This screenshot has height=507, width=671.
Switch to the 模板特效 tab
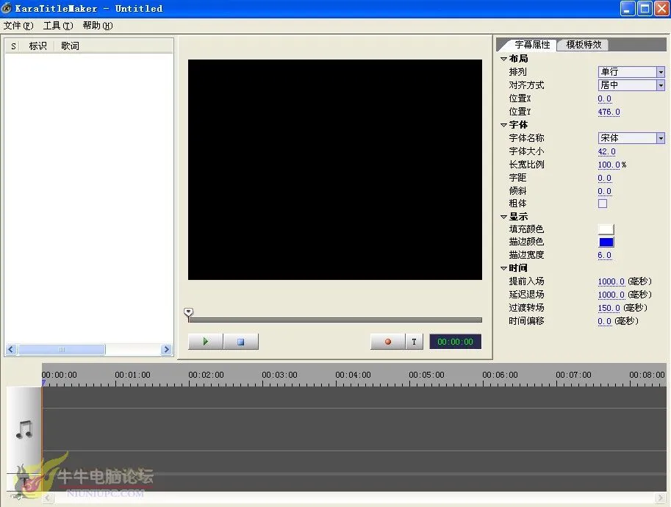(584, 44)
